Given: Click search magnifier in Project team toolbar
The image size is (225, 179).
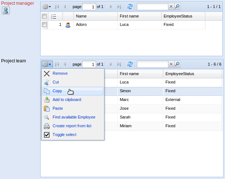Looking at the screenshot, I should [177, 64].
